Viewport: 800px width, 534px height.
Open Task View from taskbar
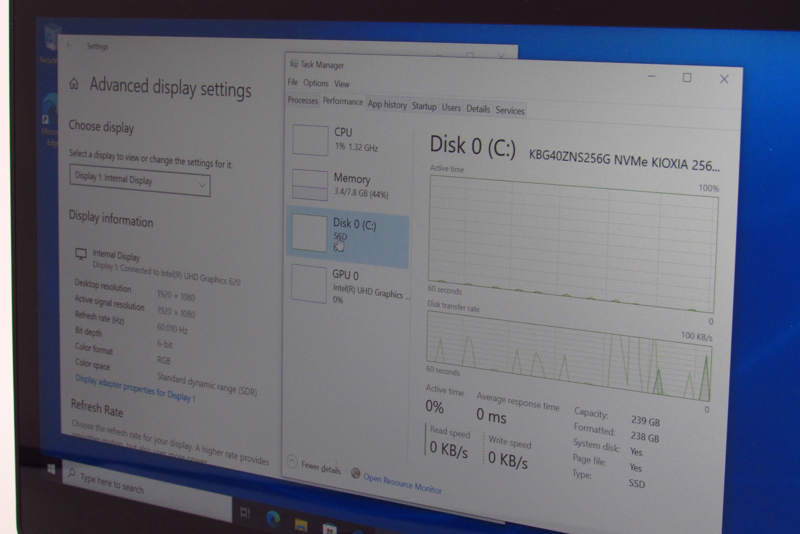pos(245,512)
